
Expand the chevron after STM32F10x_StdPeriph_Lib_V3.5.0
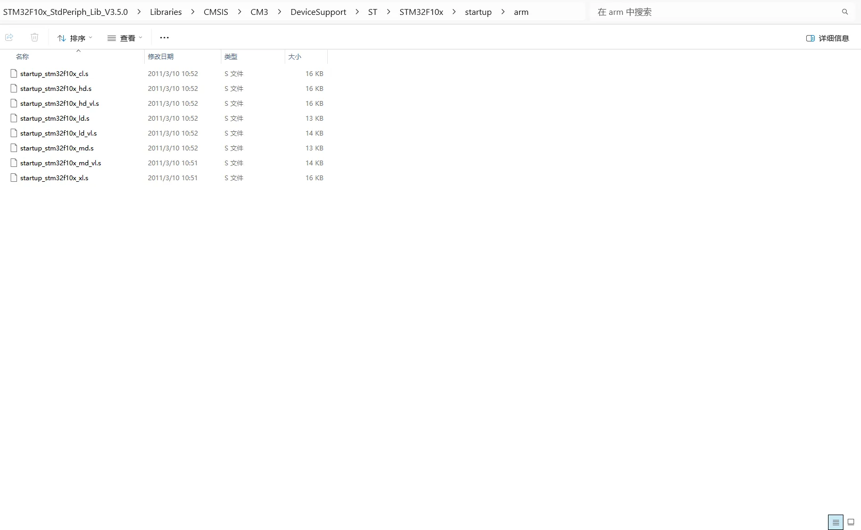point(139,12)
